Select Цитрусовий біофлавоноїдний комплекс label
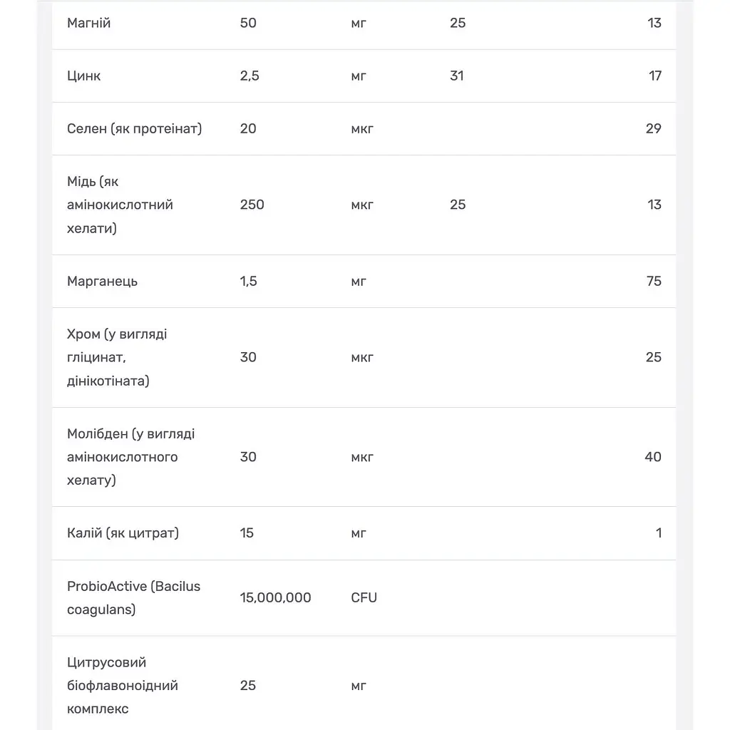The height and width of the screenshot is (730, 730). [123, 685]
